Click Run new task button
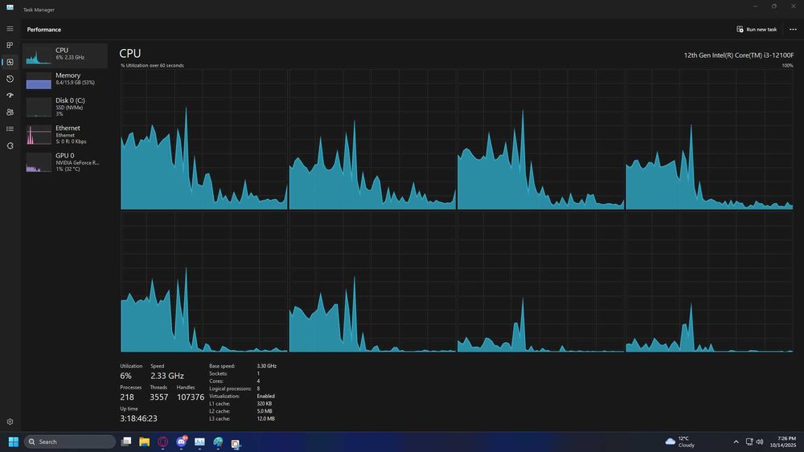The height and width of the screenshot is (452, 804). pyautogui.click(x=757, y=29)
